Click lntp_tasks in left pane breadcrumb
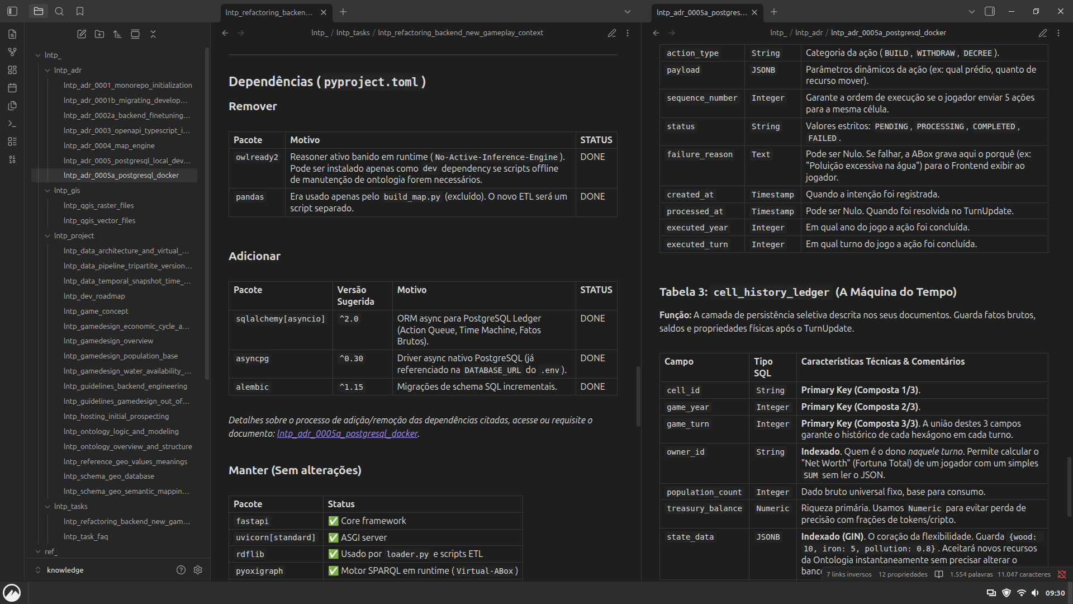The image size is (1073, 604). tap(353, 33)
